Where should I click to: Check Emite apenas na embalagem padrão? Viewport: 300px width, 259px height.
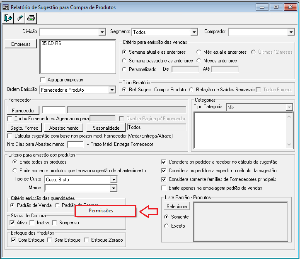(164, 188)
